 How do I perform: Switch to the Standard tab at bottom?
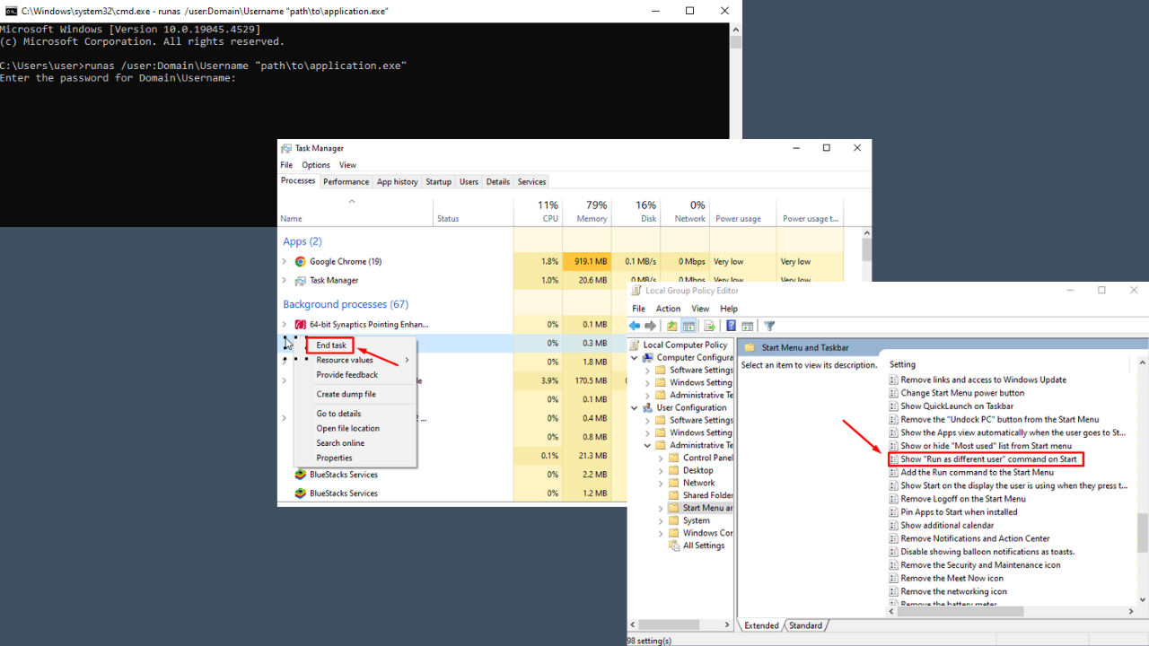click(805, 625)
